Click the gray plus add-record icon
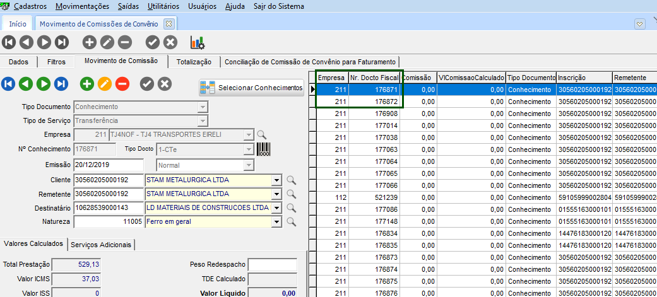This screenshot has height=297, width=657. [90, 42]
